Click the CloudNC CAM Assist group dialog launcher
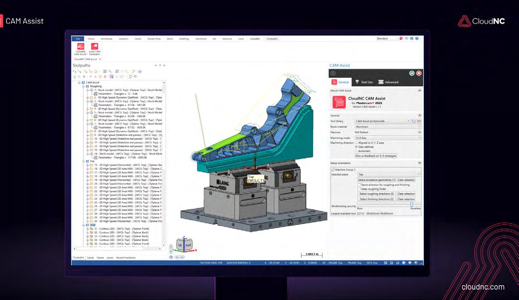 (100, 59)
